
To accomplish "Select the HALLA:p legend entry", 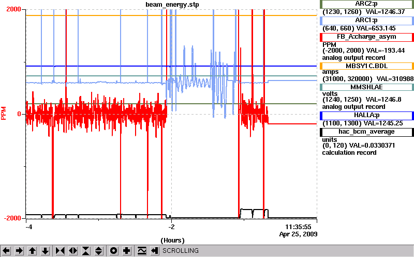I will tap(366, 115).
